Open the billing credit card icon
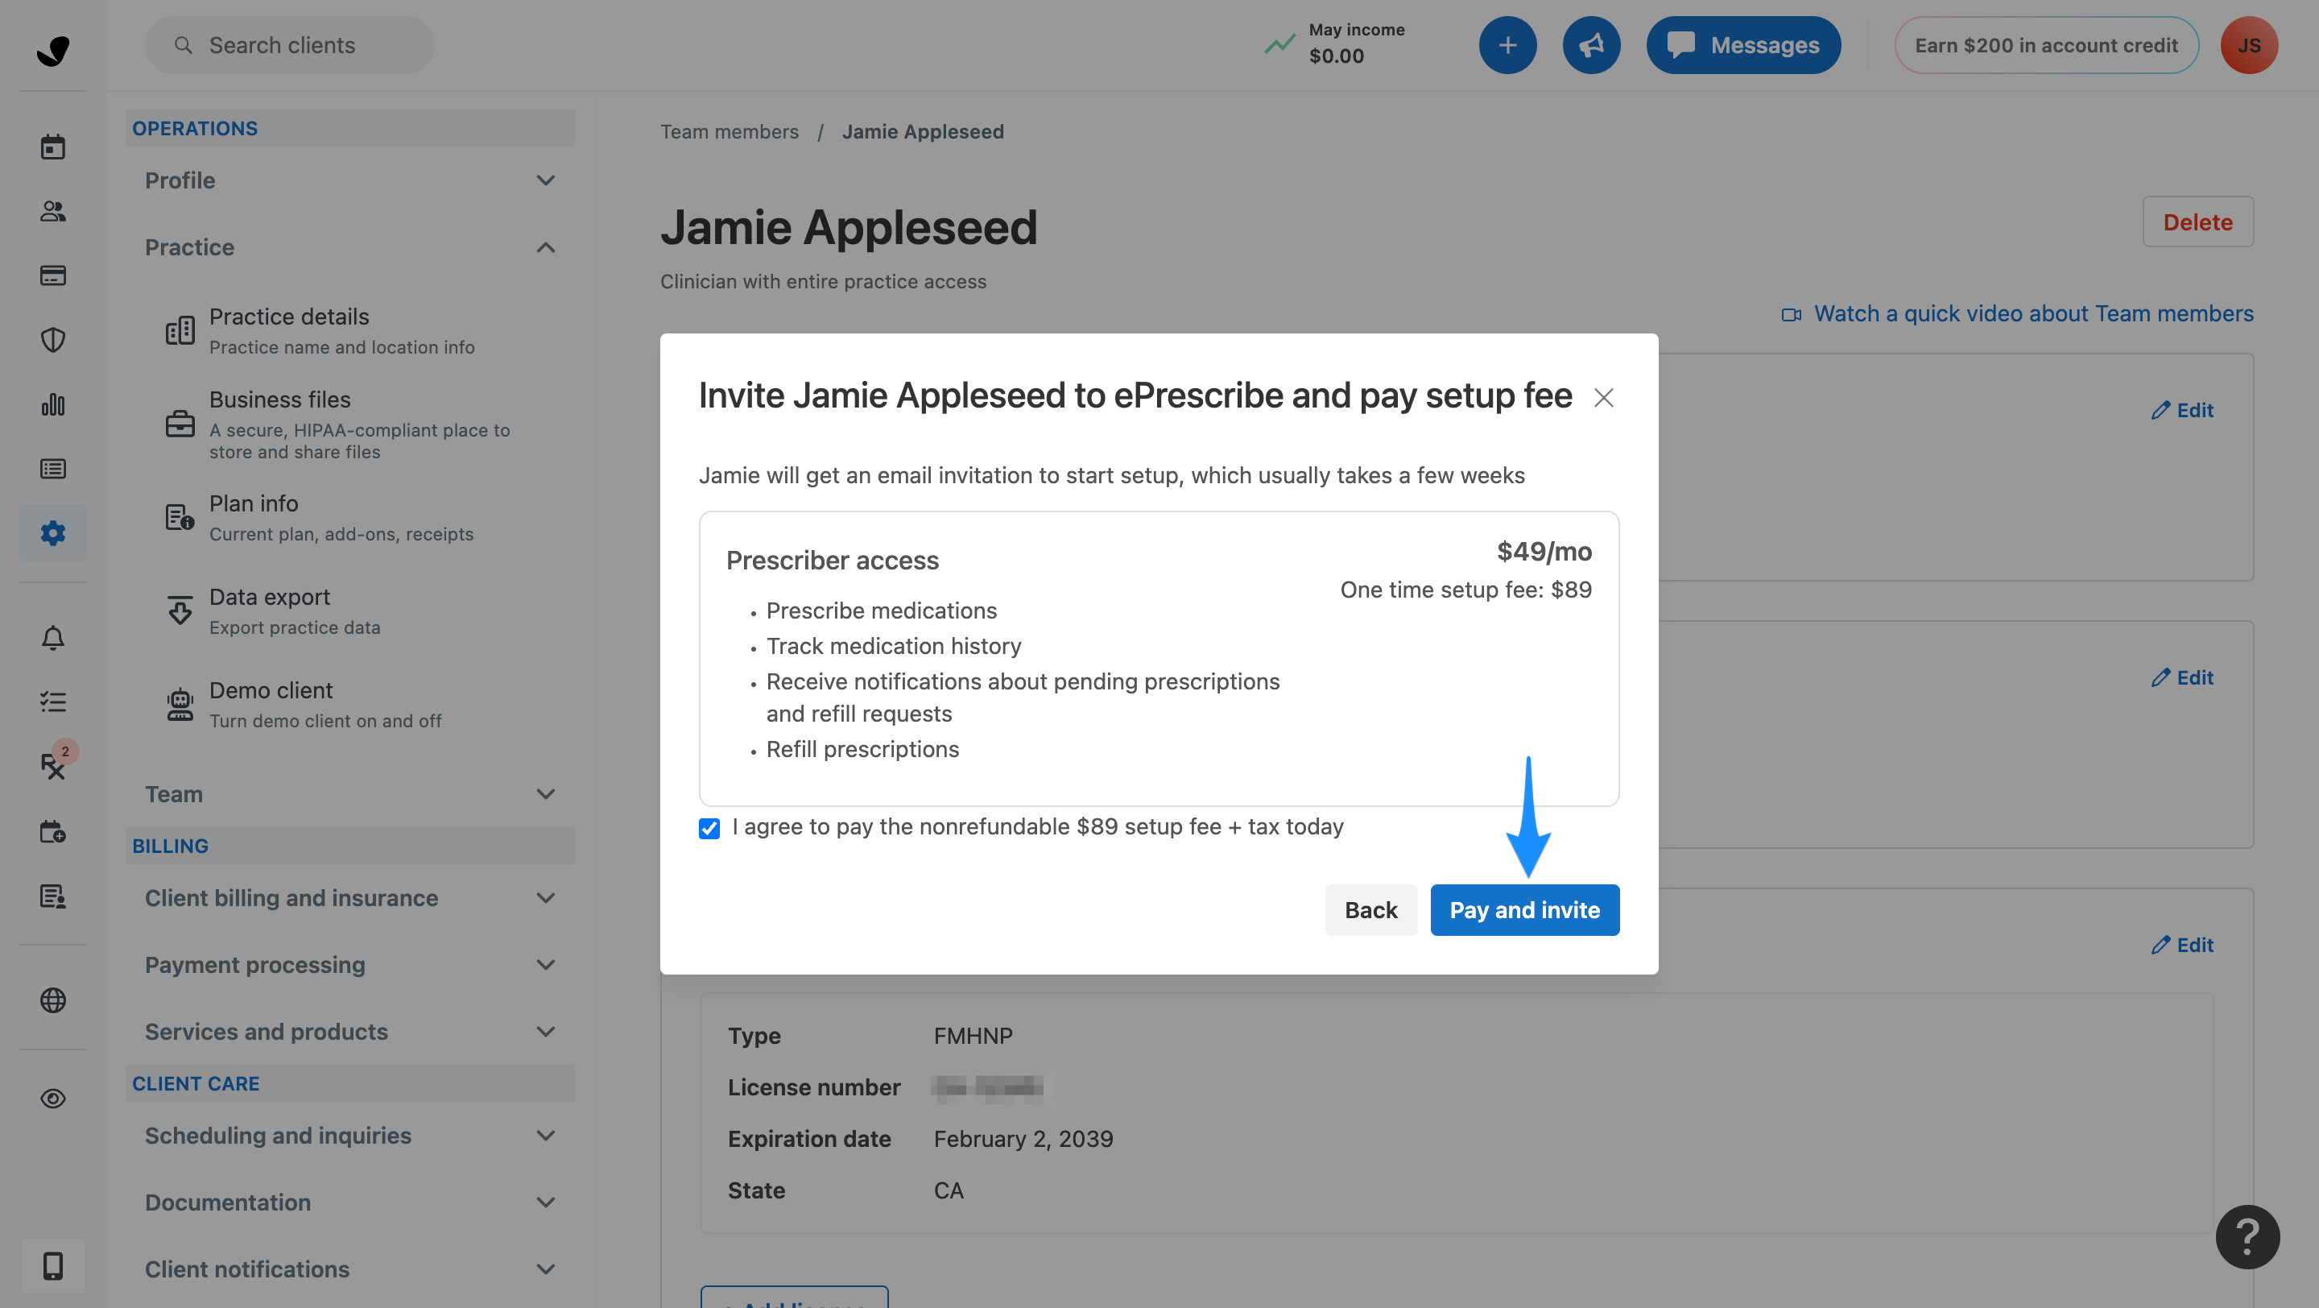The width and height of the screenshot is (2319, 1308). 53,275
